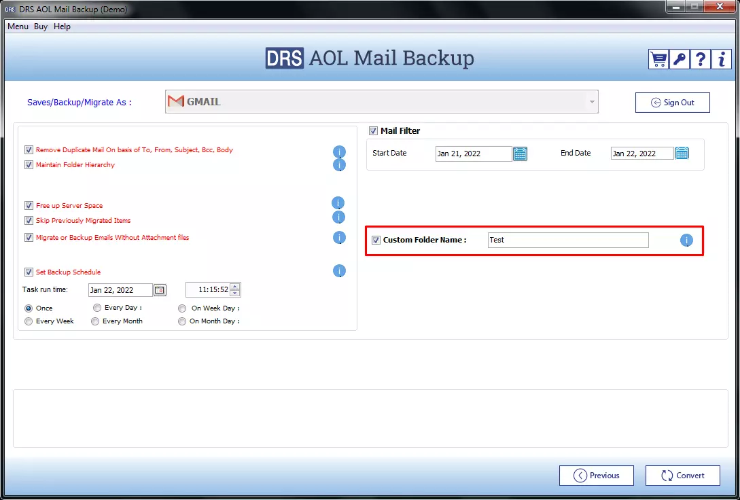
Task: Select the Once schedule option
Action: click(29, 308)
